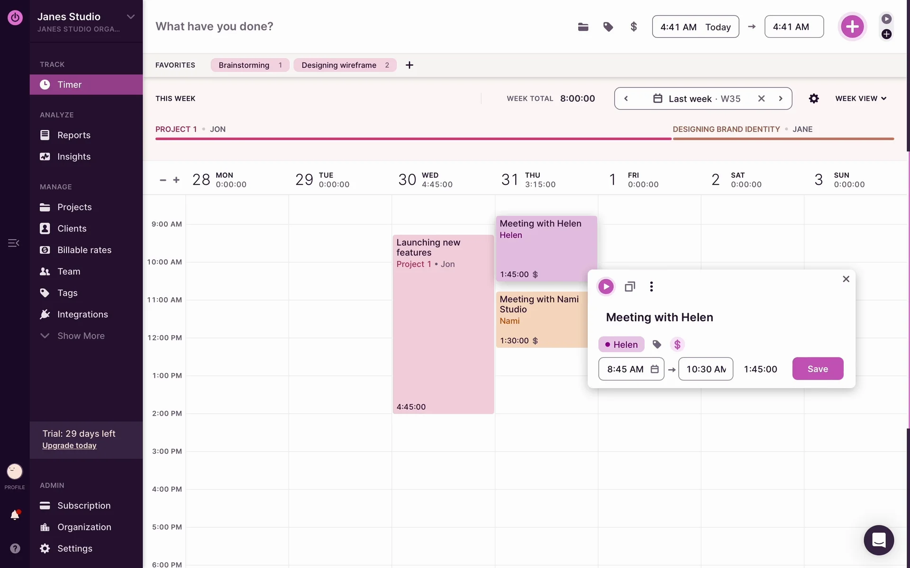Open Reports in the sidebar
This screenshot has height=568, width=910.
point(73,135)
